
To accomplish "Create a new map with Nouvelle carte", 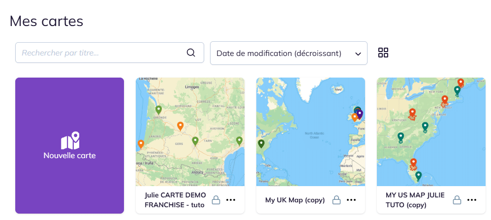I will [x=69, y=155].
